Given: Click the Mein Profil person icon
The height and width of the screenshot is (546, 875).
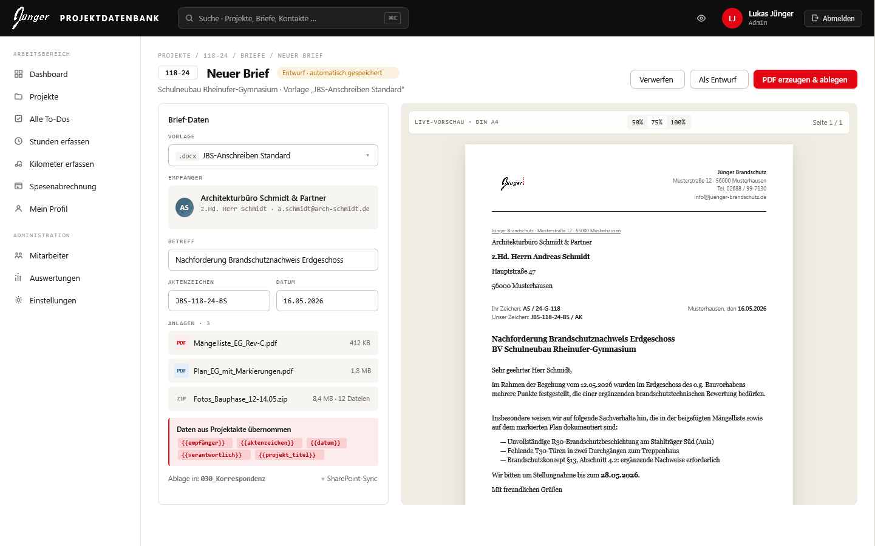Looking at the screenshot, I should click(x=18, y=209).
